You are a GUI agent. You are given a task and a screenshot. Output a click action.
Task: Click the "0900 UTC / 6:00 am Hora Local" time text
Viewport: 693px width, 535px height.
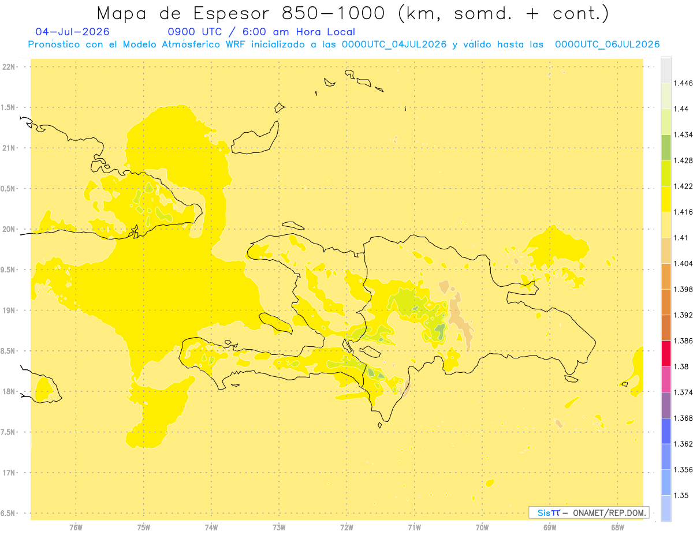pyautogui.click(x=262, y=32)
